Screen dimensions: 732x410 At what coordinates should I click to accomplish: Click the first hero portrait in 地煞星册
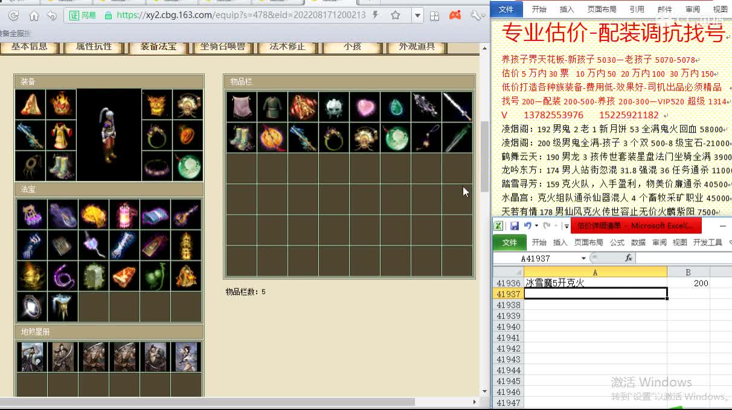[x=32, y=357]
